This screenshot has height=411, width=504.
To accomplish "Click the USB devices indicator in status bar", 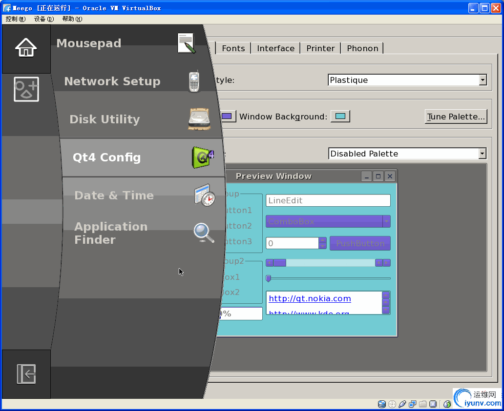I will [402, 404].
